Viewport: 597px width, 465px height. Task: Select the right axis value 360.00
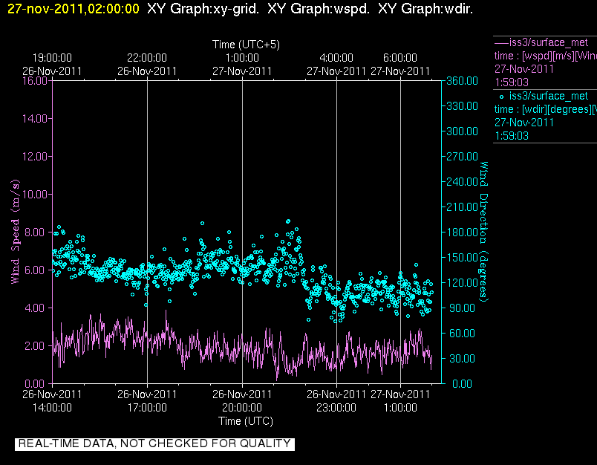462,81
